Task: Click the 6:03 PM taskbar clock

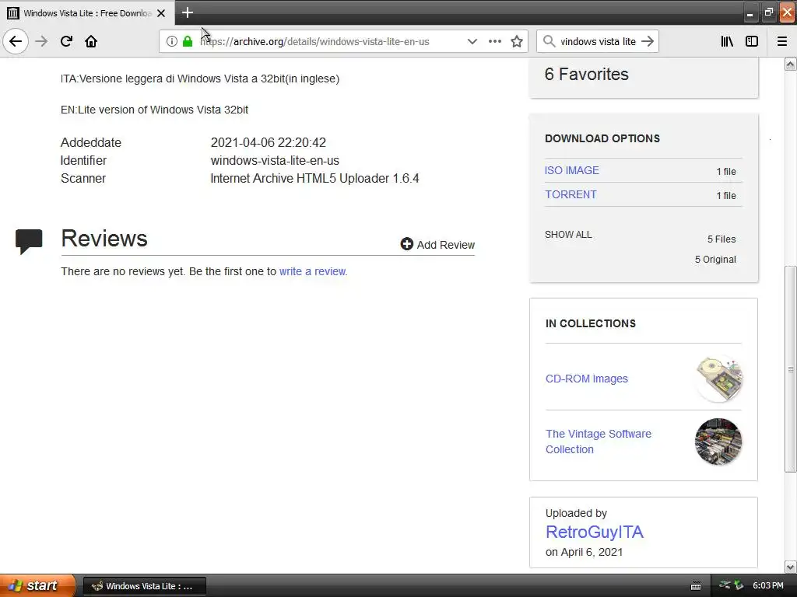Action: click(x=768, y=586)
